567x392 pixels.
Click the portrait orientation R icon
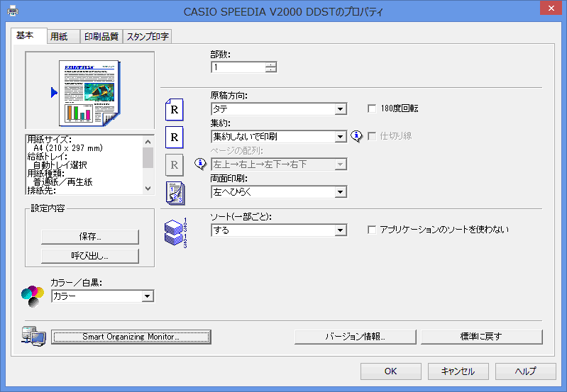[175, 109]
